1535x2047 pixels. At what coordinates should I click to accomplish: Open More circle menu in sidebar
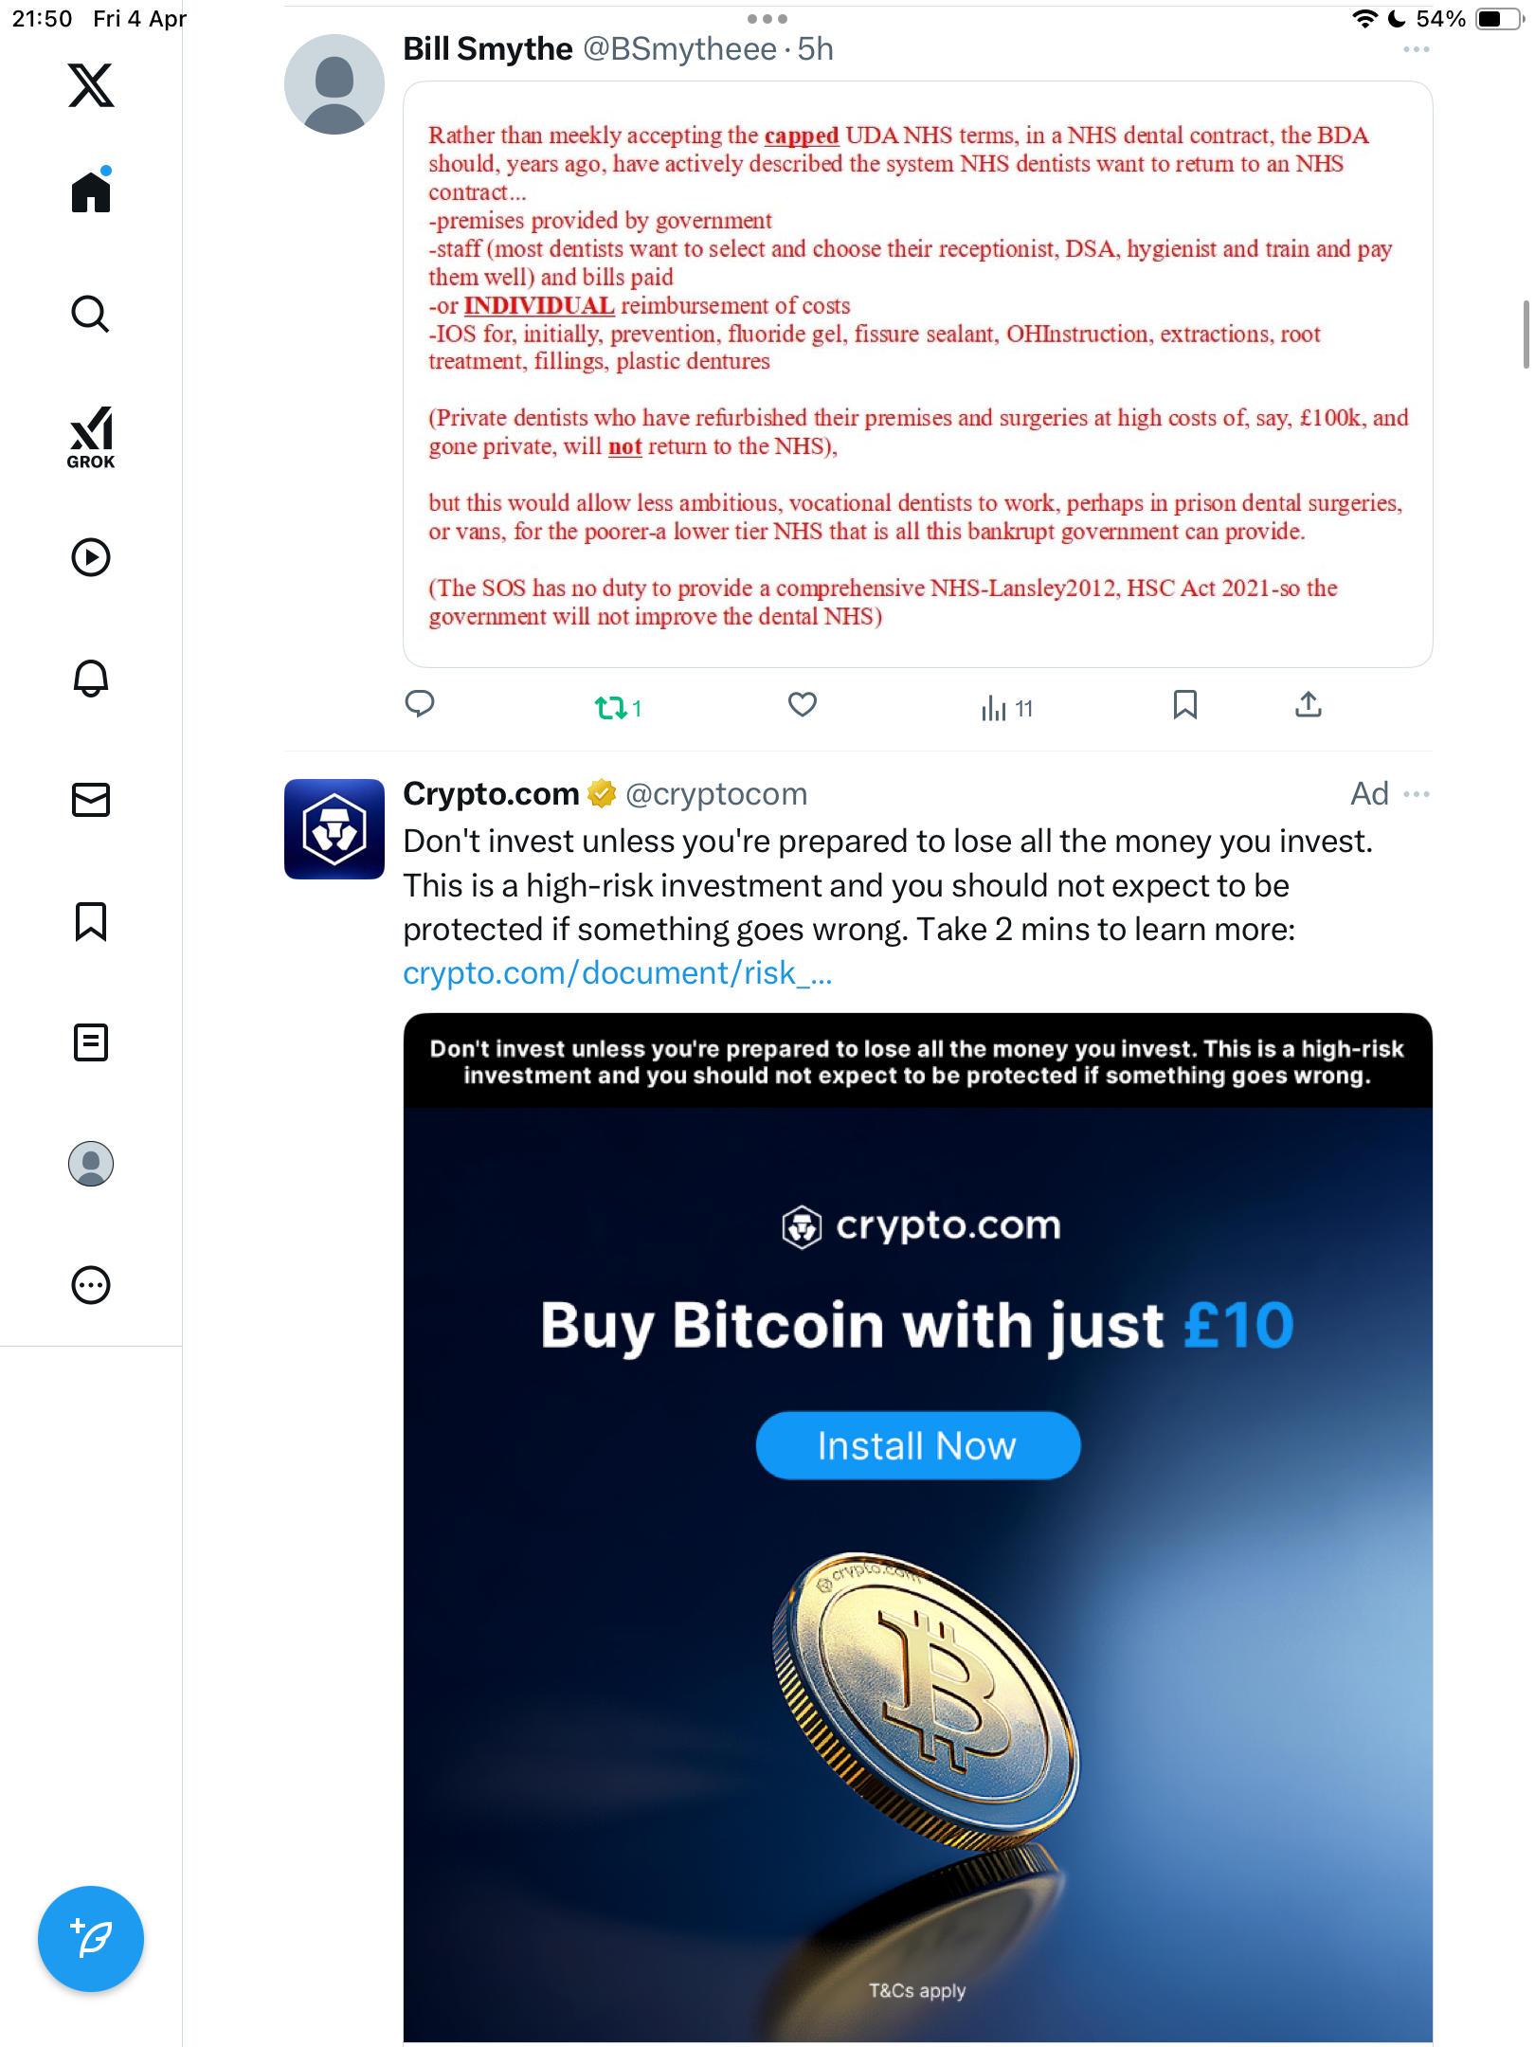91,1285
